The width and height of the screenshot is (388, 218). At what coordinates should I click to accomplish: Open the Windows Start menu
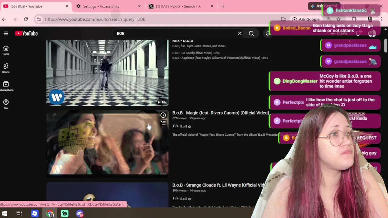tap(4, 214)
